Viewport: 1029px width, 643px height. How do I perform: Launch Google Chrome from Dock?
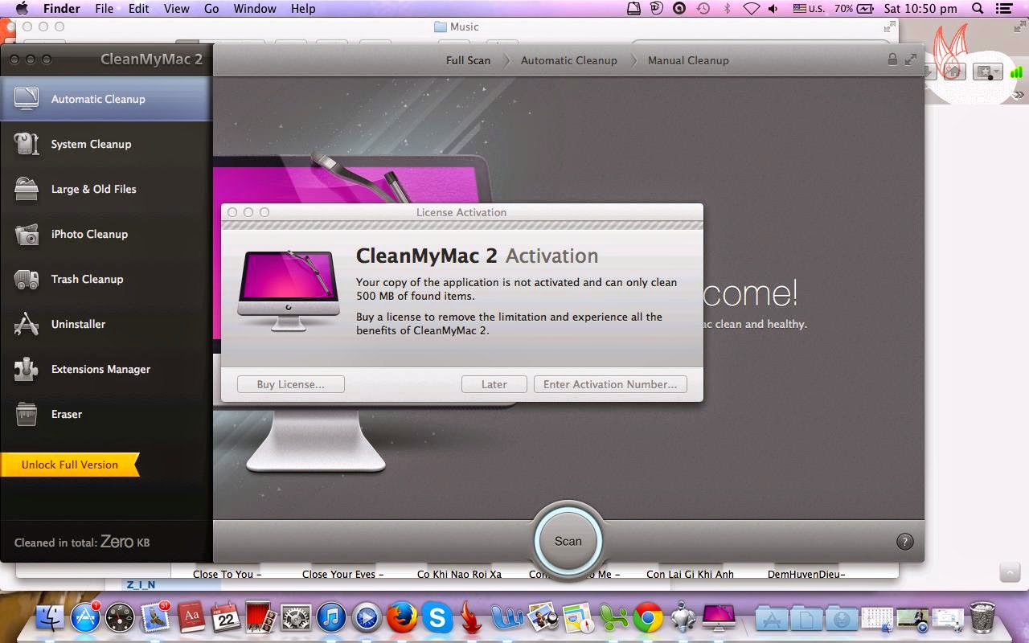tap(648, 617)
